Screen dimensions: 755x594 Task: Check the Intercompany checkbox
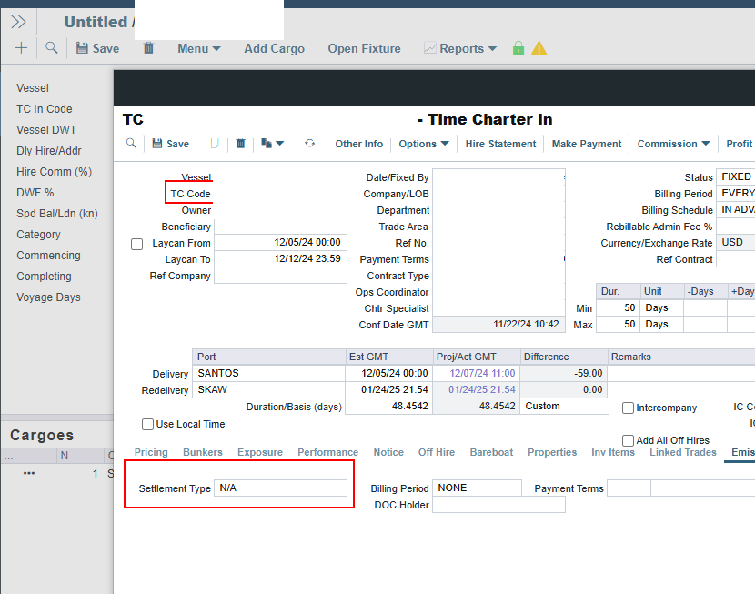point(629,408)
